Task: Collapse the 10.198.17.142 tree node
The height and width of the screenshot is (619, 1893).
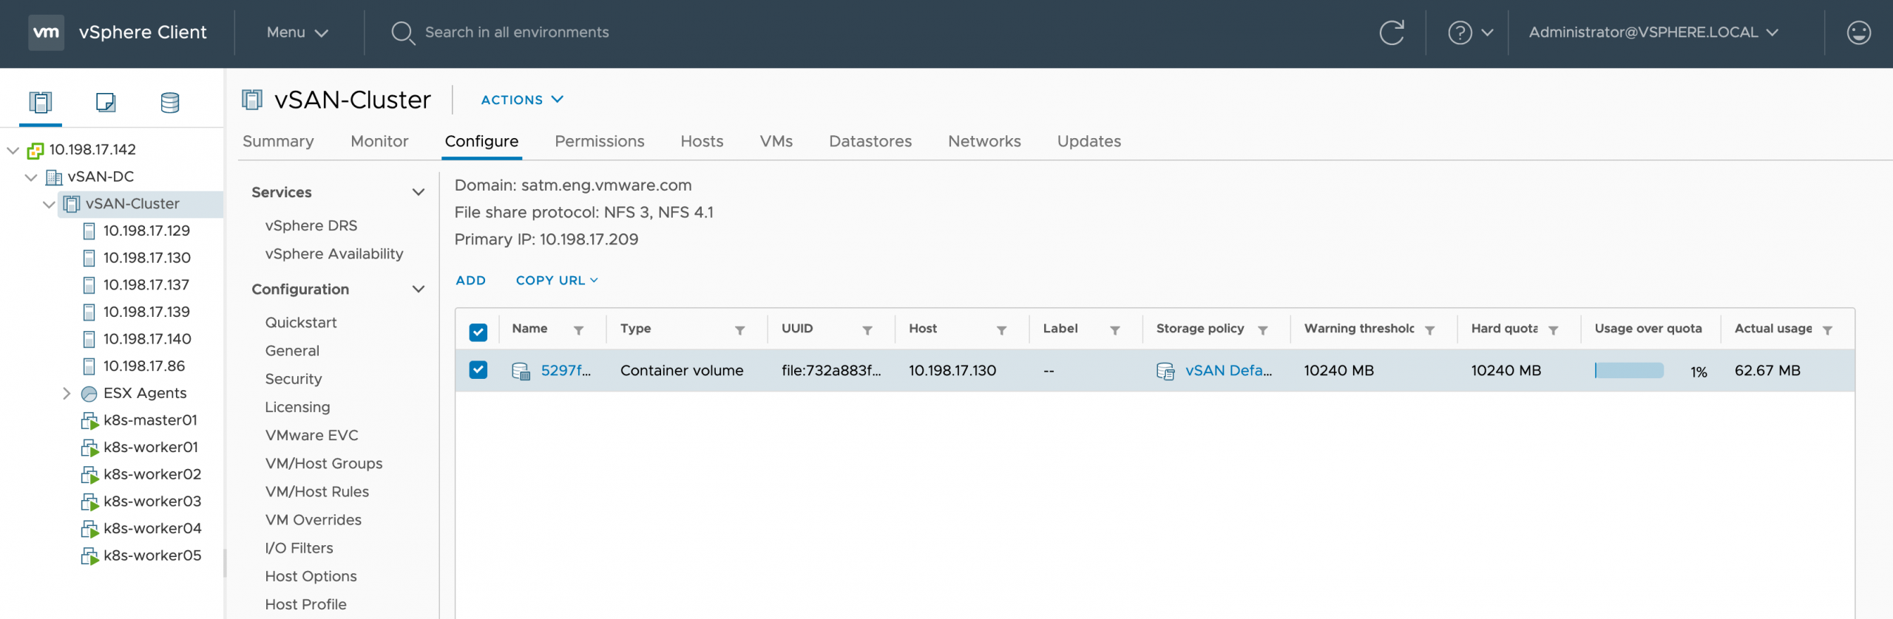Action: (13, 150)
